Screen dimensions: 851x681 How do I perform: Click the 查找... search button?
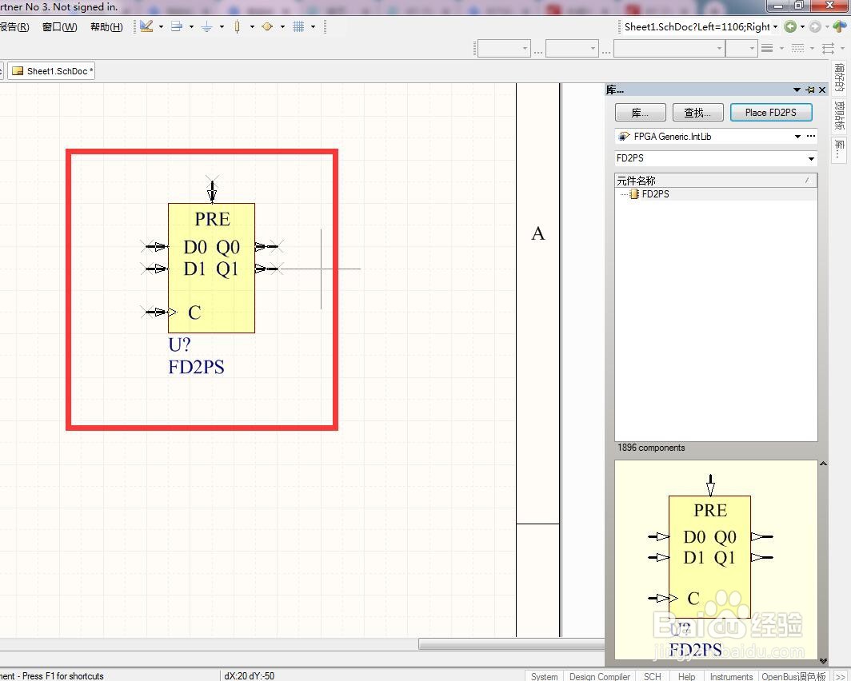coord(698,113)
